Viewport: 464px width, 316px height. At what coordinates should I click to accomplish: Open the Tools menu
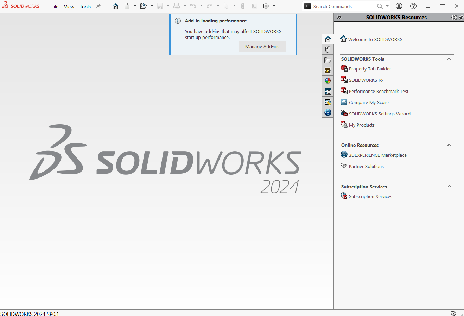[85, 6]
